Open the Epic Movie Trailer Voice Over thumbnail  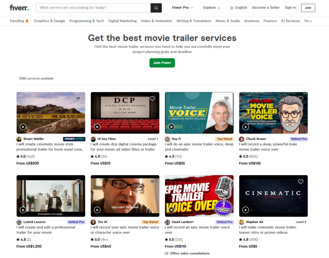pyautogui.click(x=199, y=196)
